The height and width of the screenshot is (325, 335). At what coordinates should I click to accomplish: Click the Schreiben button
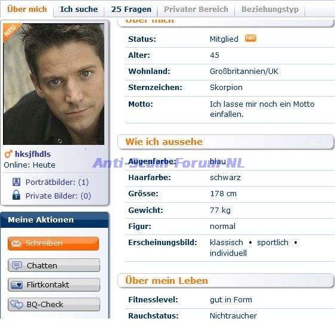coord(54,243)
